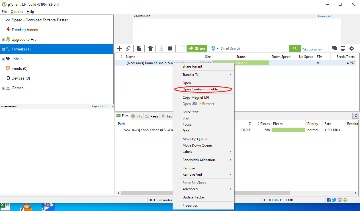Screen dimensions: 360x211
Task: Click the Feeds RSS icon in sidebar
Action: (x=8, y=68)
